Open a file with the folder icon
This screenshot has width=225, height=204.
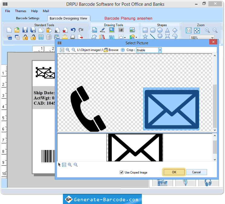tap(17, 30)
